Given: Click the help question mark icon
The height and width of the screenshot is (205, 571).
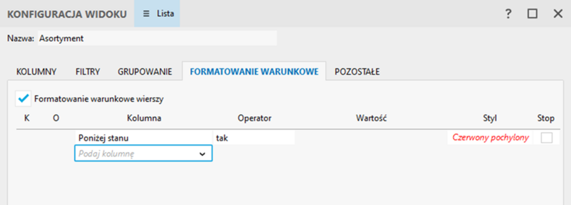Looking at the screenshot, I should click(x=508, y=14).
